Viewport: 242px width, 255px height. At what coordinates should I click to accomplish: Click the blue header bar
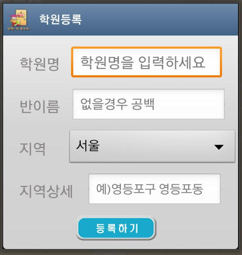(x=121, y=19)
